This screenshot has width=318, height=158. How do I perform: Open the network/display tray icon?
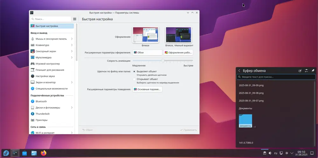pos(281,153)
